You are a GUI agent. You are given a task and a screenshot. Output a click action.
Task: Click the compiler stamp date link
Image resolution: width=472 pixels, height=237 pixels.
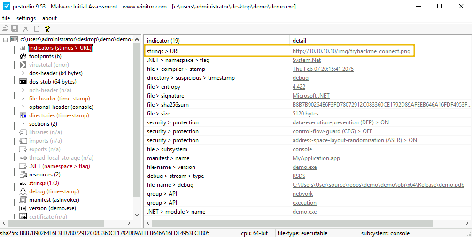point(323,69)
